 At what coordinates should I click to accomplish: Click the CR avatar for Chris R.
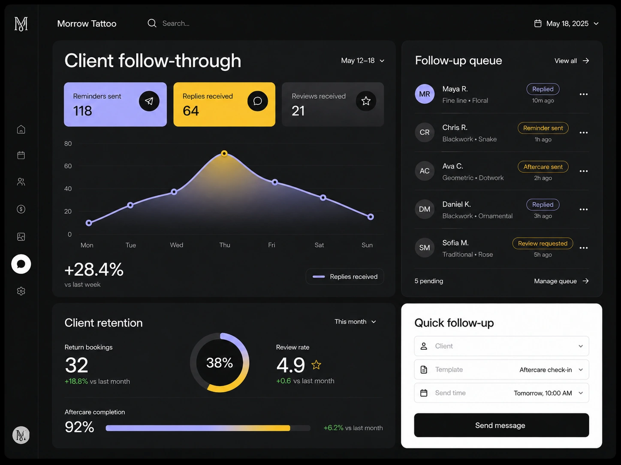pos(425,132)
